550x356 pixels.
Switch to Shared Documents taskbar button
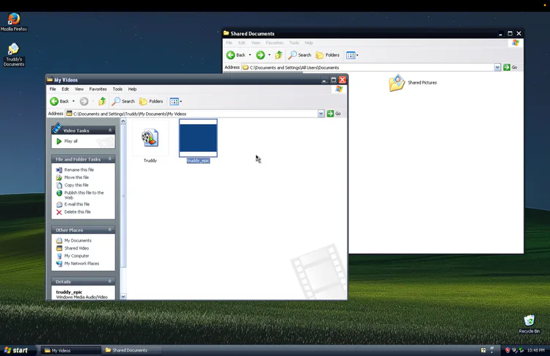(131, 350)
